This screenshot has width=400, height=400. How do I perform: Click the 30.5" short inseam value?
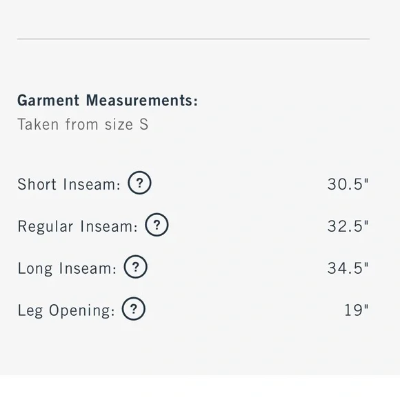(x=348, y=184)
